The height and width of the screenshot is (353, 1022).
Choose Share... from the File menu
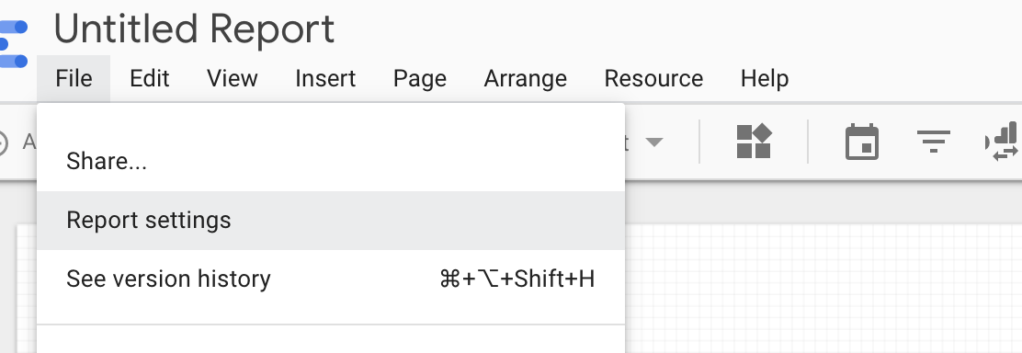[x=331, y=161]
